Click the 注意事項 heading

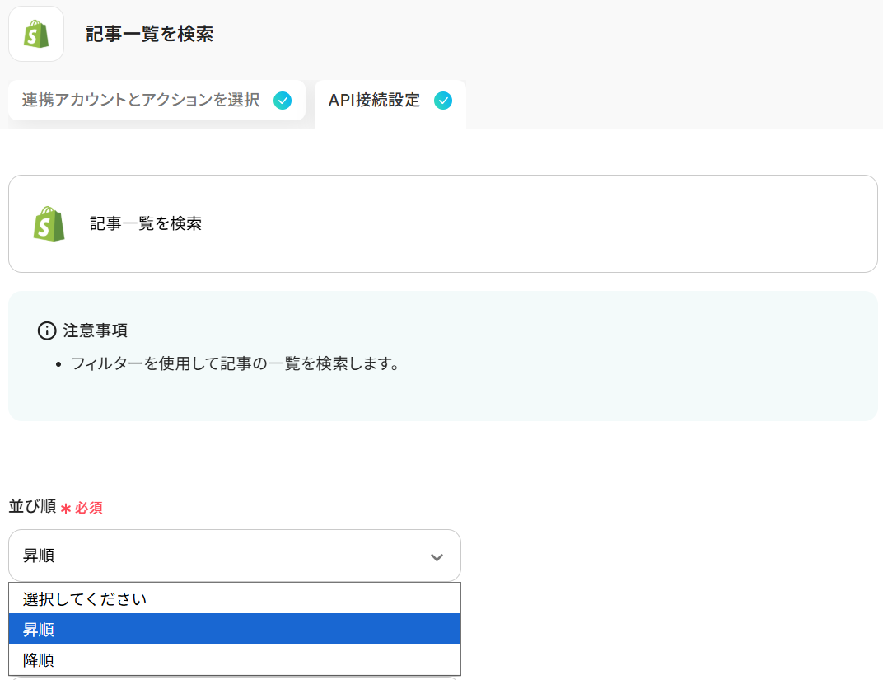(95, 331)
